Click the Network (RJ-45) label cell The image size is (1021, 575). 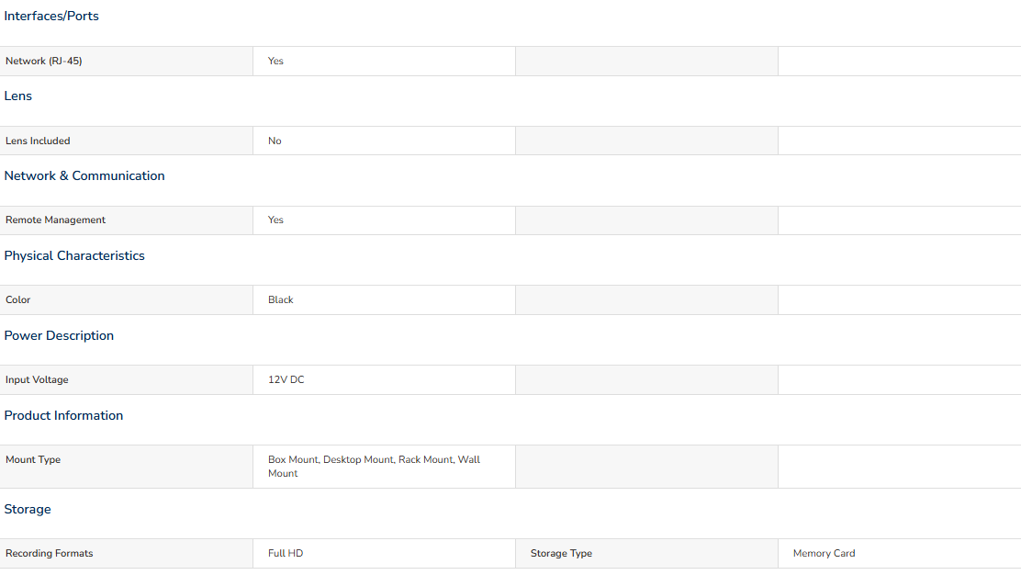click(x=127, y=62)
